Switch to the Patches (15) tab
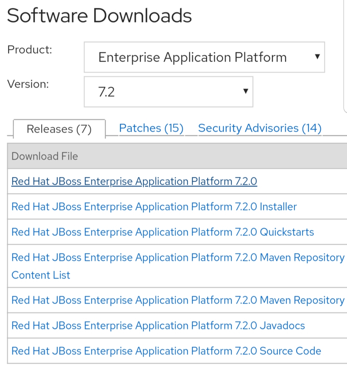The width and height of the screenshot is (347, 368). click(151, 128)
